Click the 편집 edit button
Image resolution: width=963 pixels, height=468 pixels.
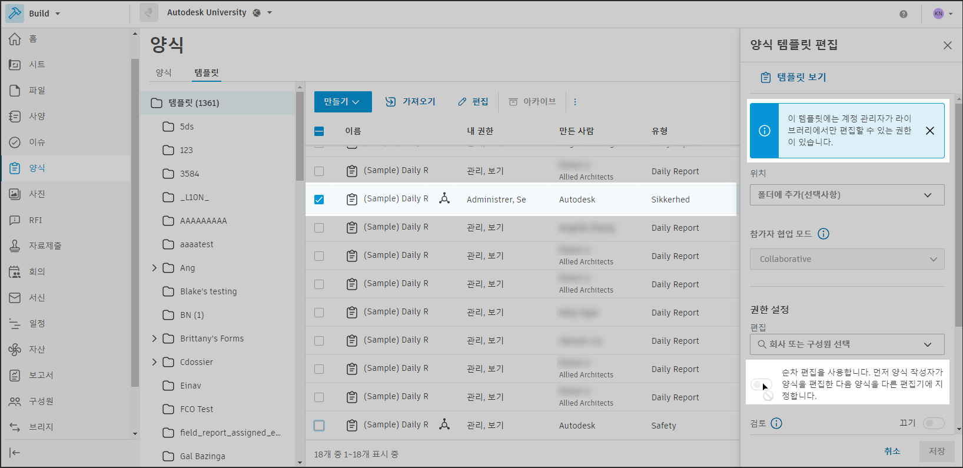point(473,102)
